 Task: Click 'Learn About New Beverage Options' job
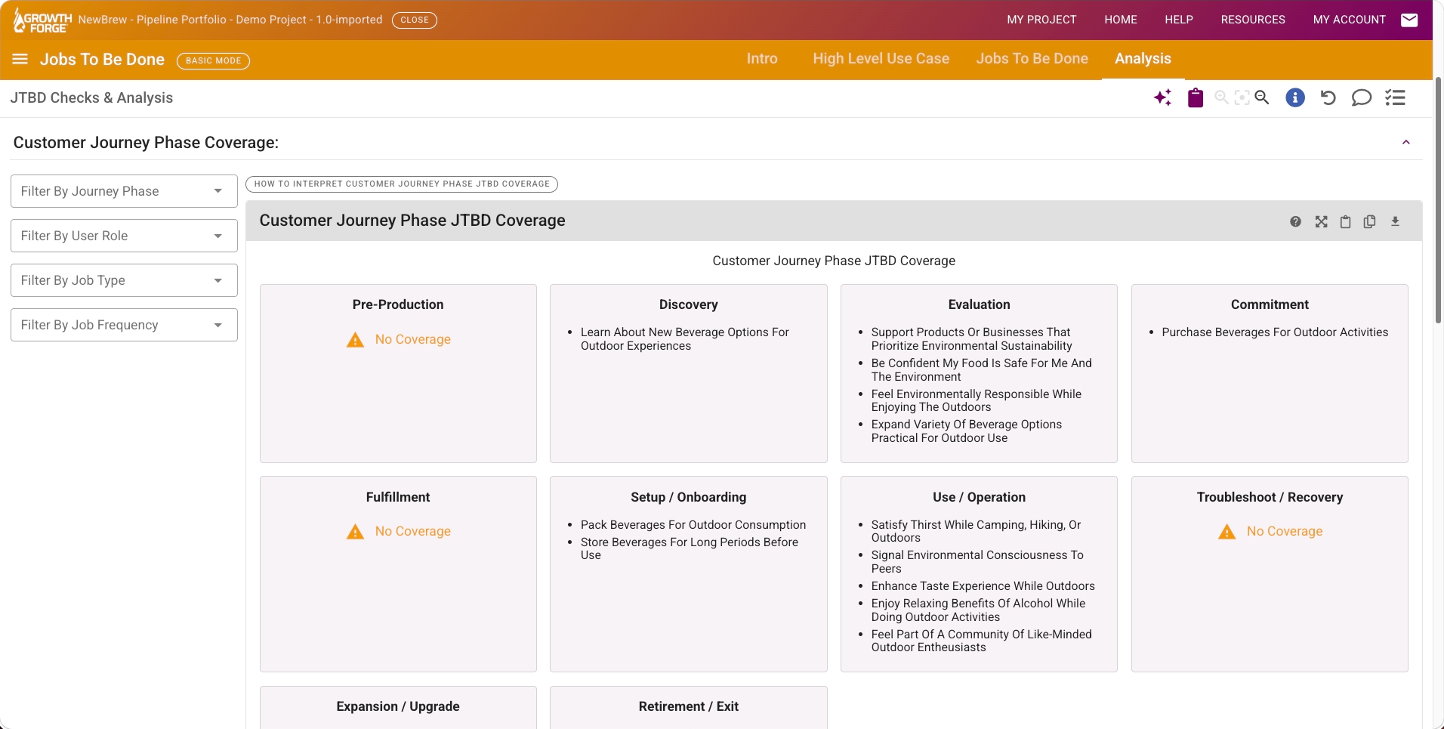pos(684,339)
